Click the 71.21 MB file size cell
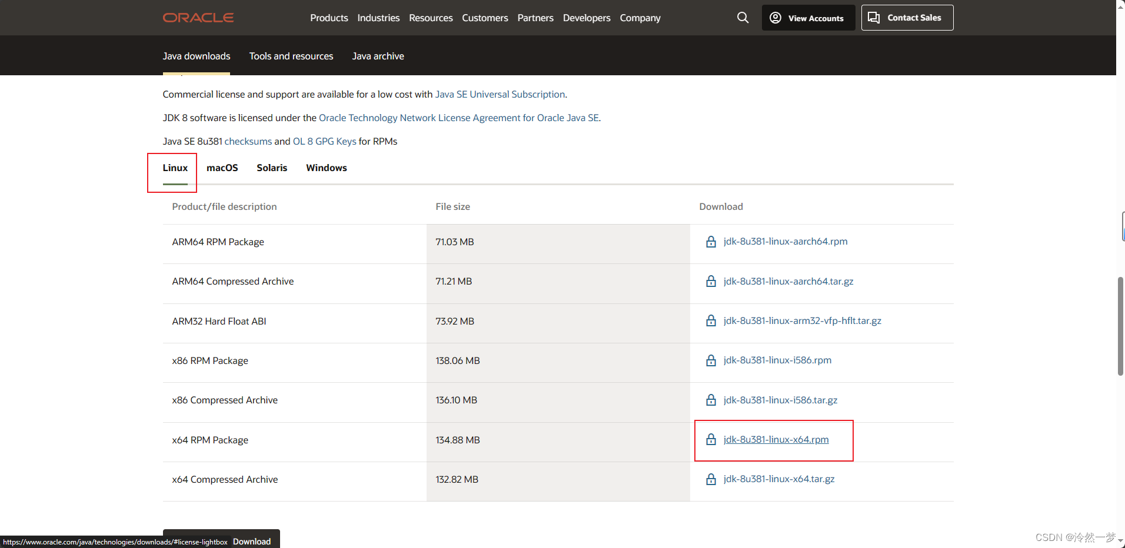 point(558,284)
